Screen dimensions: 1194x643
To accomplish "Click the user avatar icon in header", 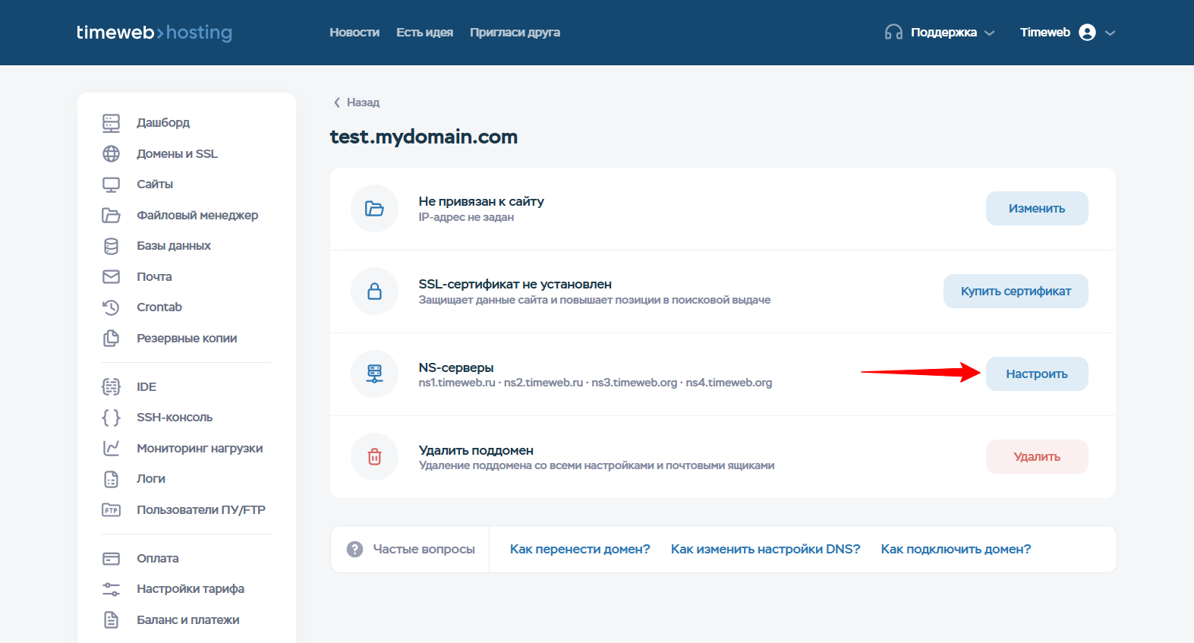I will tap(1087, 33).
